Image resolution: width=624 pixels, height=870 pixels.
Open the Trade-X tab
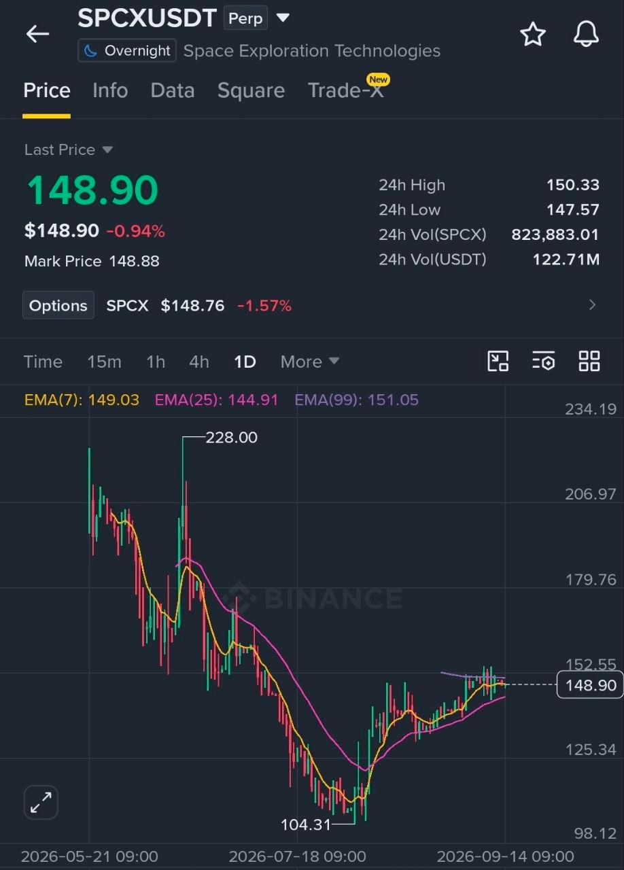pos(346,90)
